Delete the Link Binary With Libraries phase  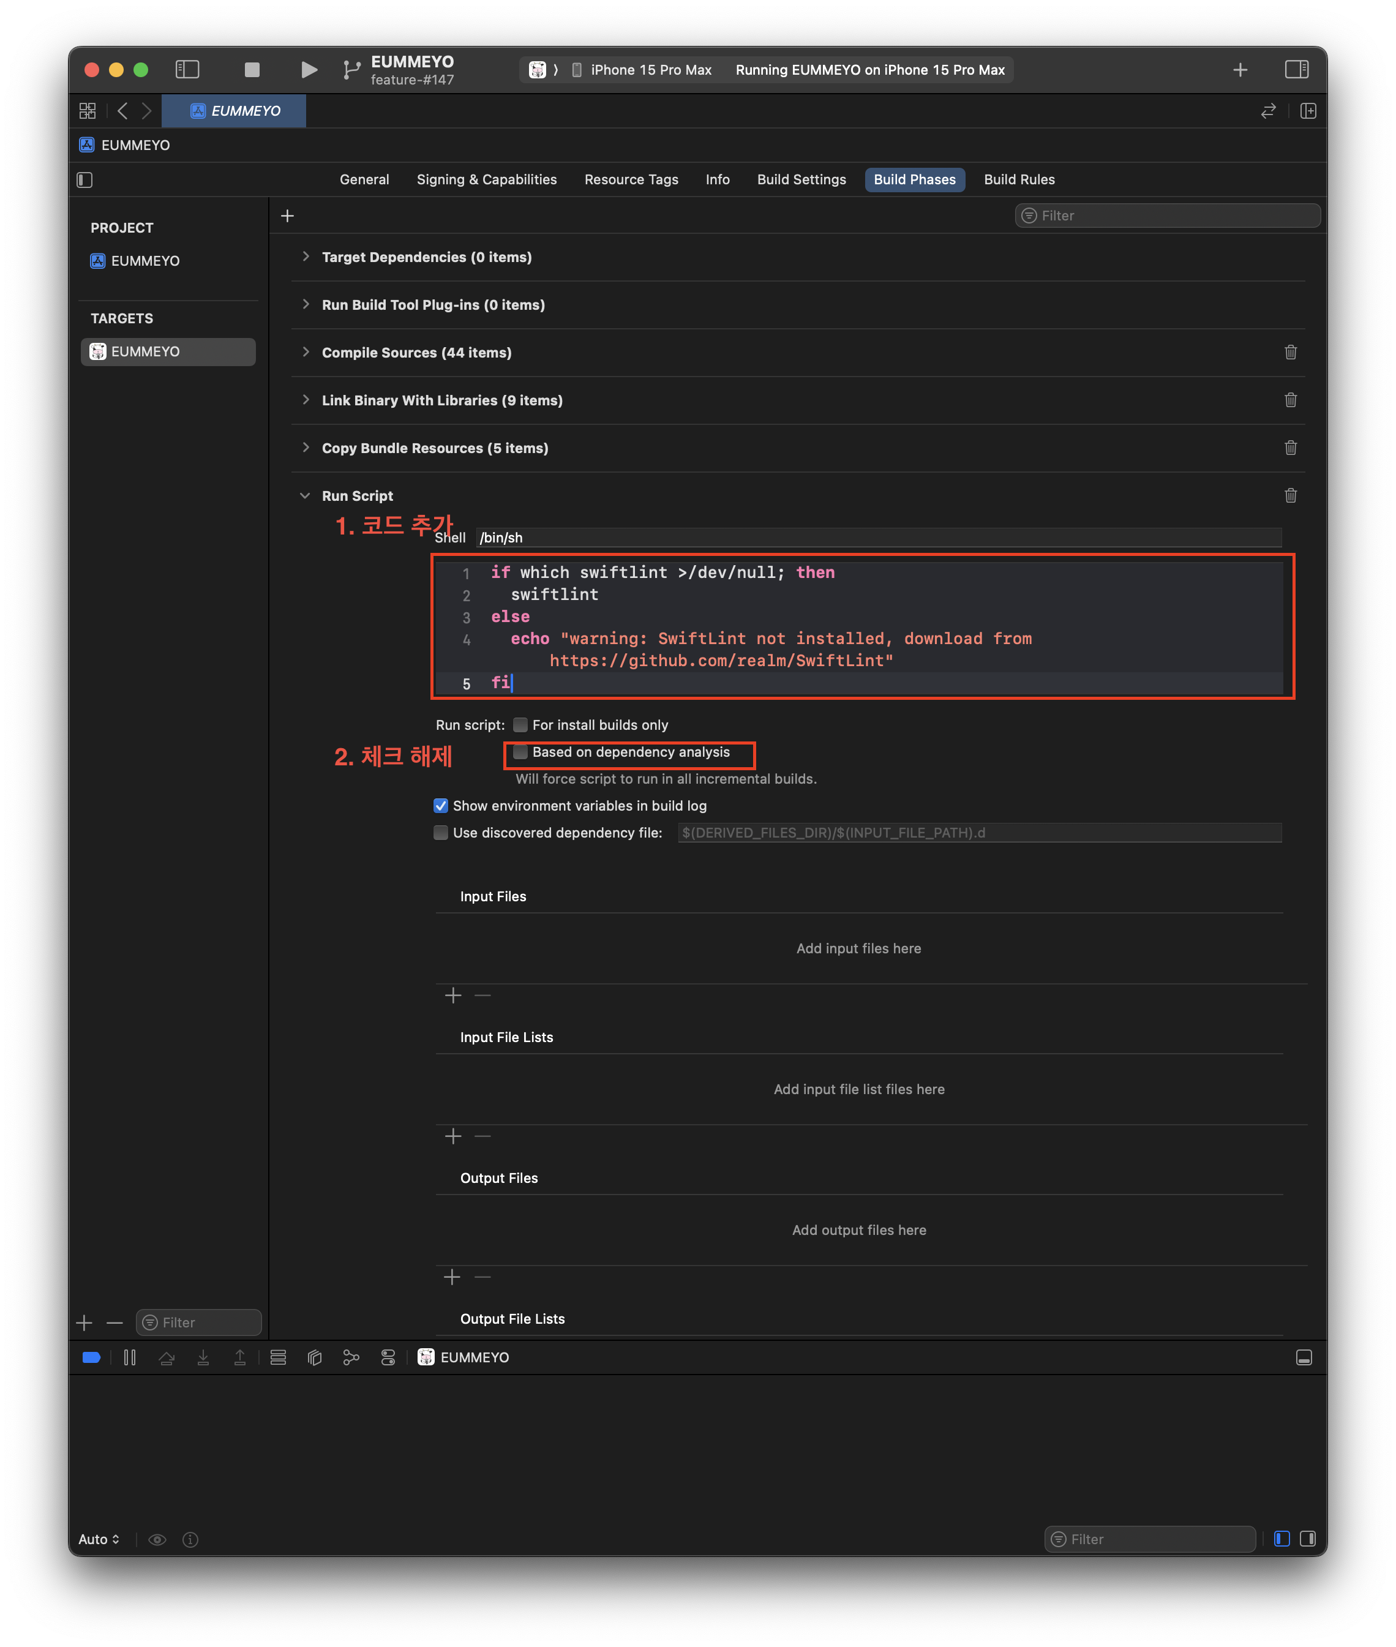1290,400
